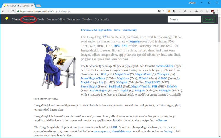This screenshot has height=138, width=221.
Task: Select the Convert, Edit, Or Compose tab
Action: pyautogui.click(x=18, y=6)
